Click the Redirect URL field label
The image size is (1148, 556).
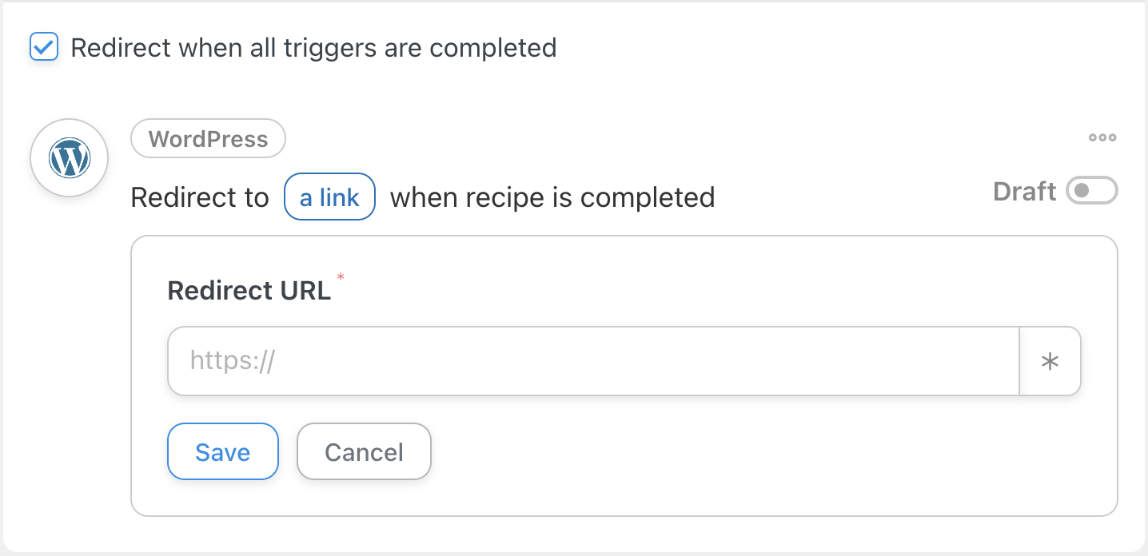(249, 290)
